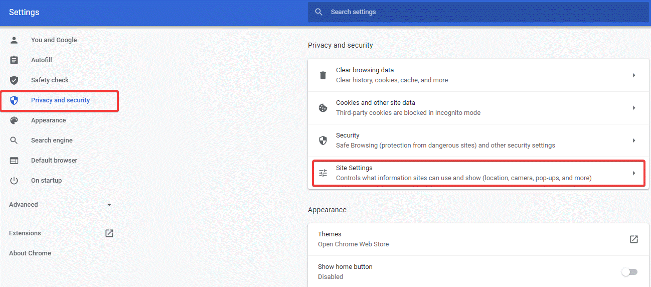The height and width of the screenshot is (287, 651).
Task: Click the Advanced label in sidebar
Action: 24,205
